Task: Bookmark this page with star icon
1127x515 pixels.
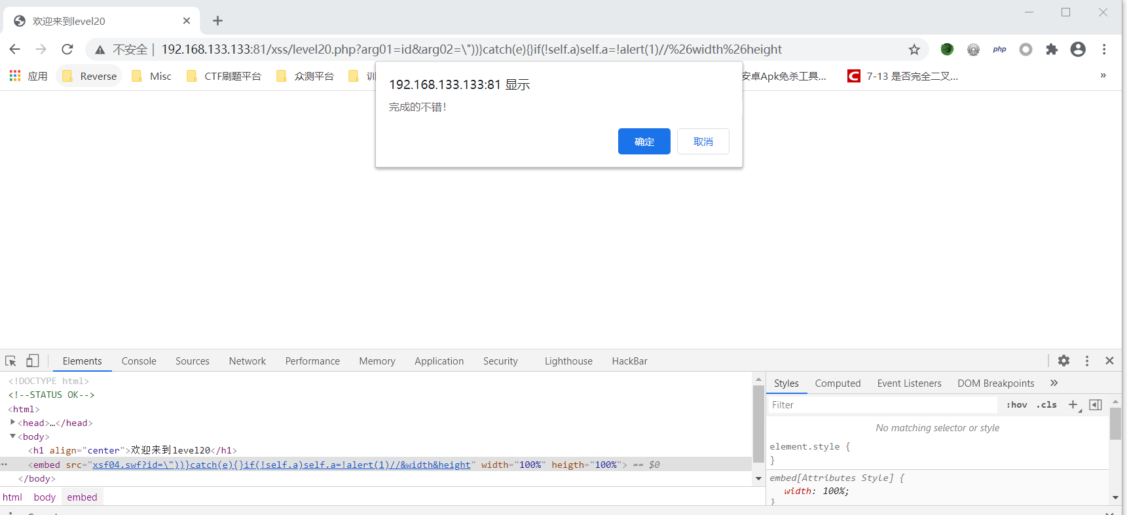Action: click(x=914, y=50)
